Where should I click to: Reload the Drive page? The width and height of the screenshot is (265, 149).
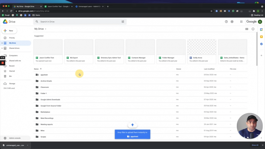point(11,11)
